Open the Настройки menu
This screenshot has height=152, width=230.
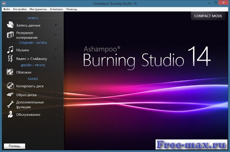(20, 9)
